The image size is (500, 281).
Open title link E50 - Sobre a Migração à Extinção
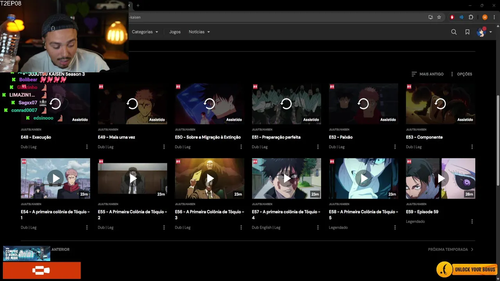pyautogui.click(x=208, y=137)
